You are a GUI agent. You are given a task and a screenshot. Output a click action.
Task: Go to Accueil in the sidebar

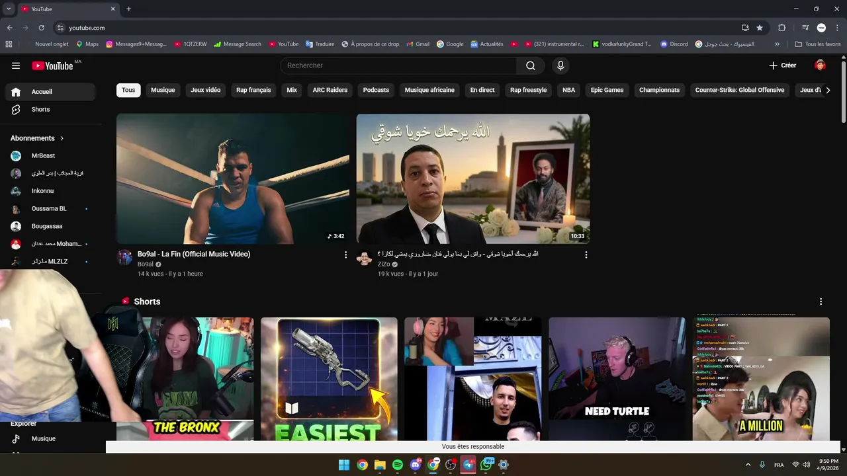point(50,92)
